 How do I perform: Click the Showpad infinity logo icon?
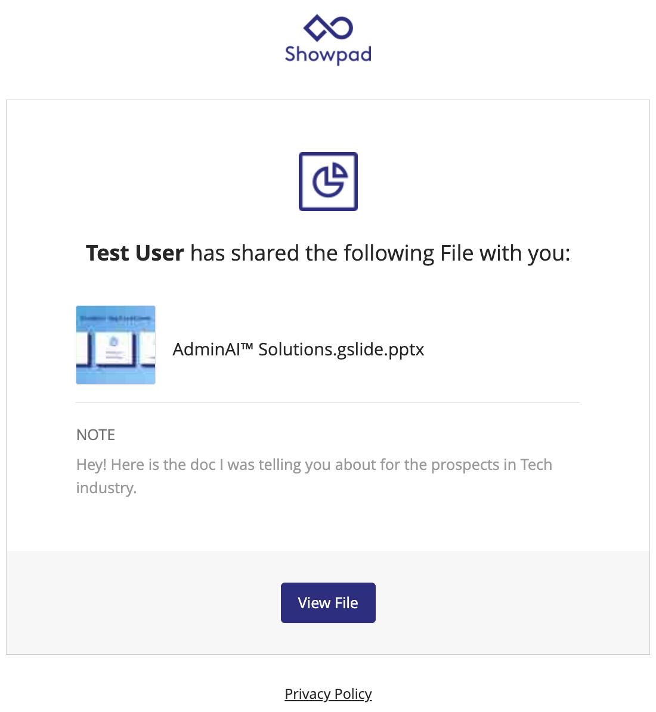[x=328, y=27]
